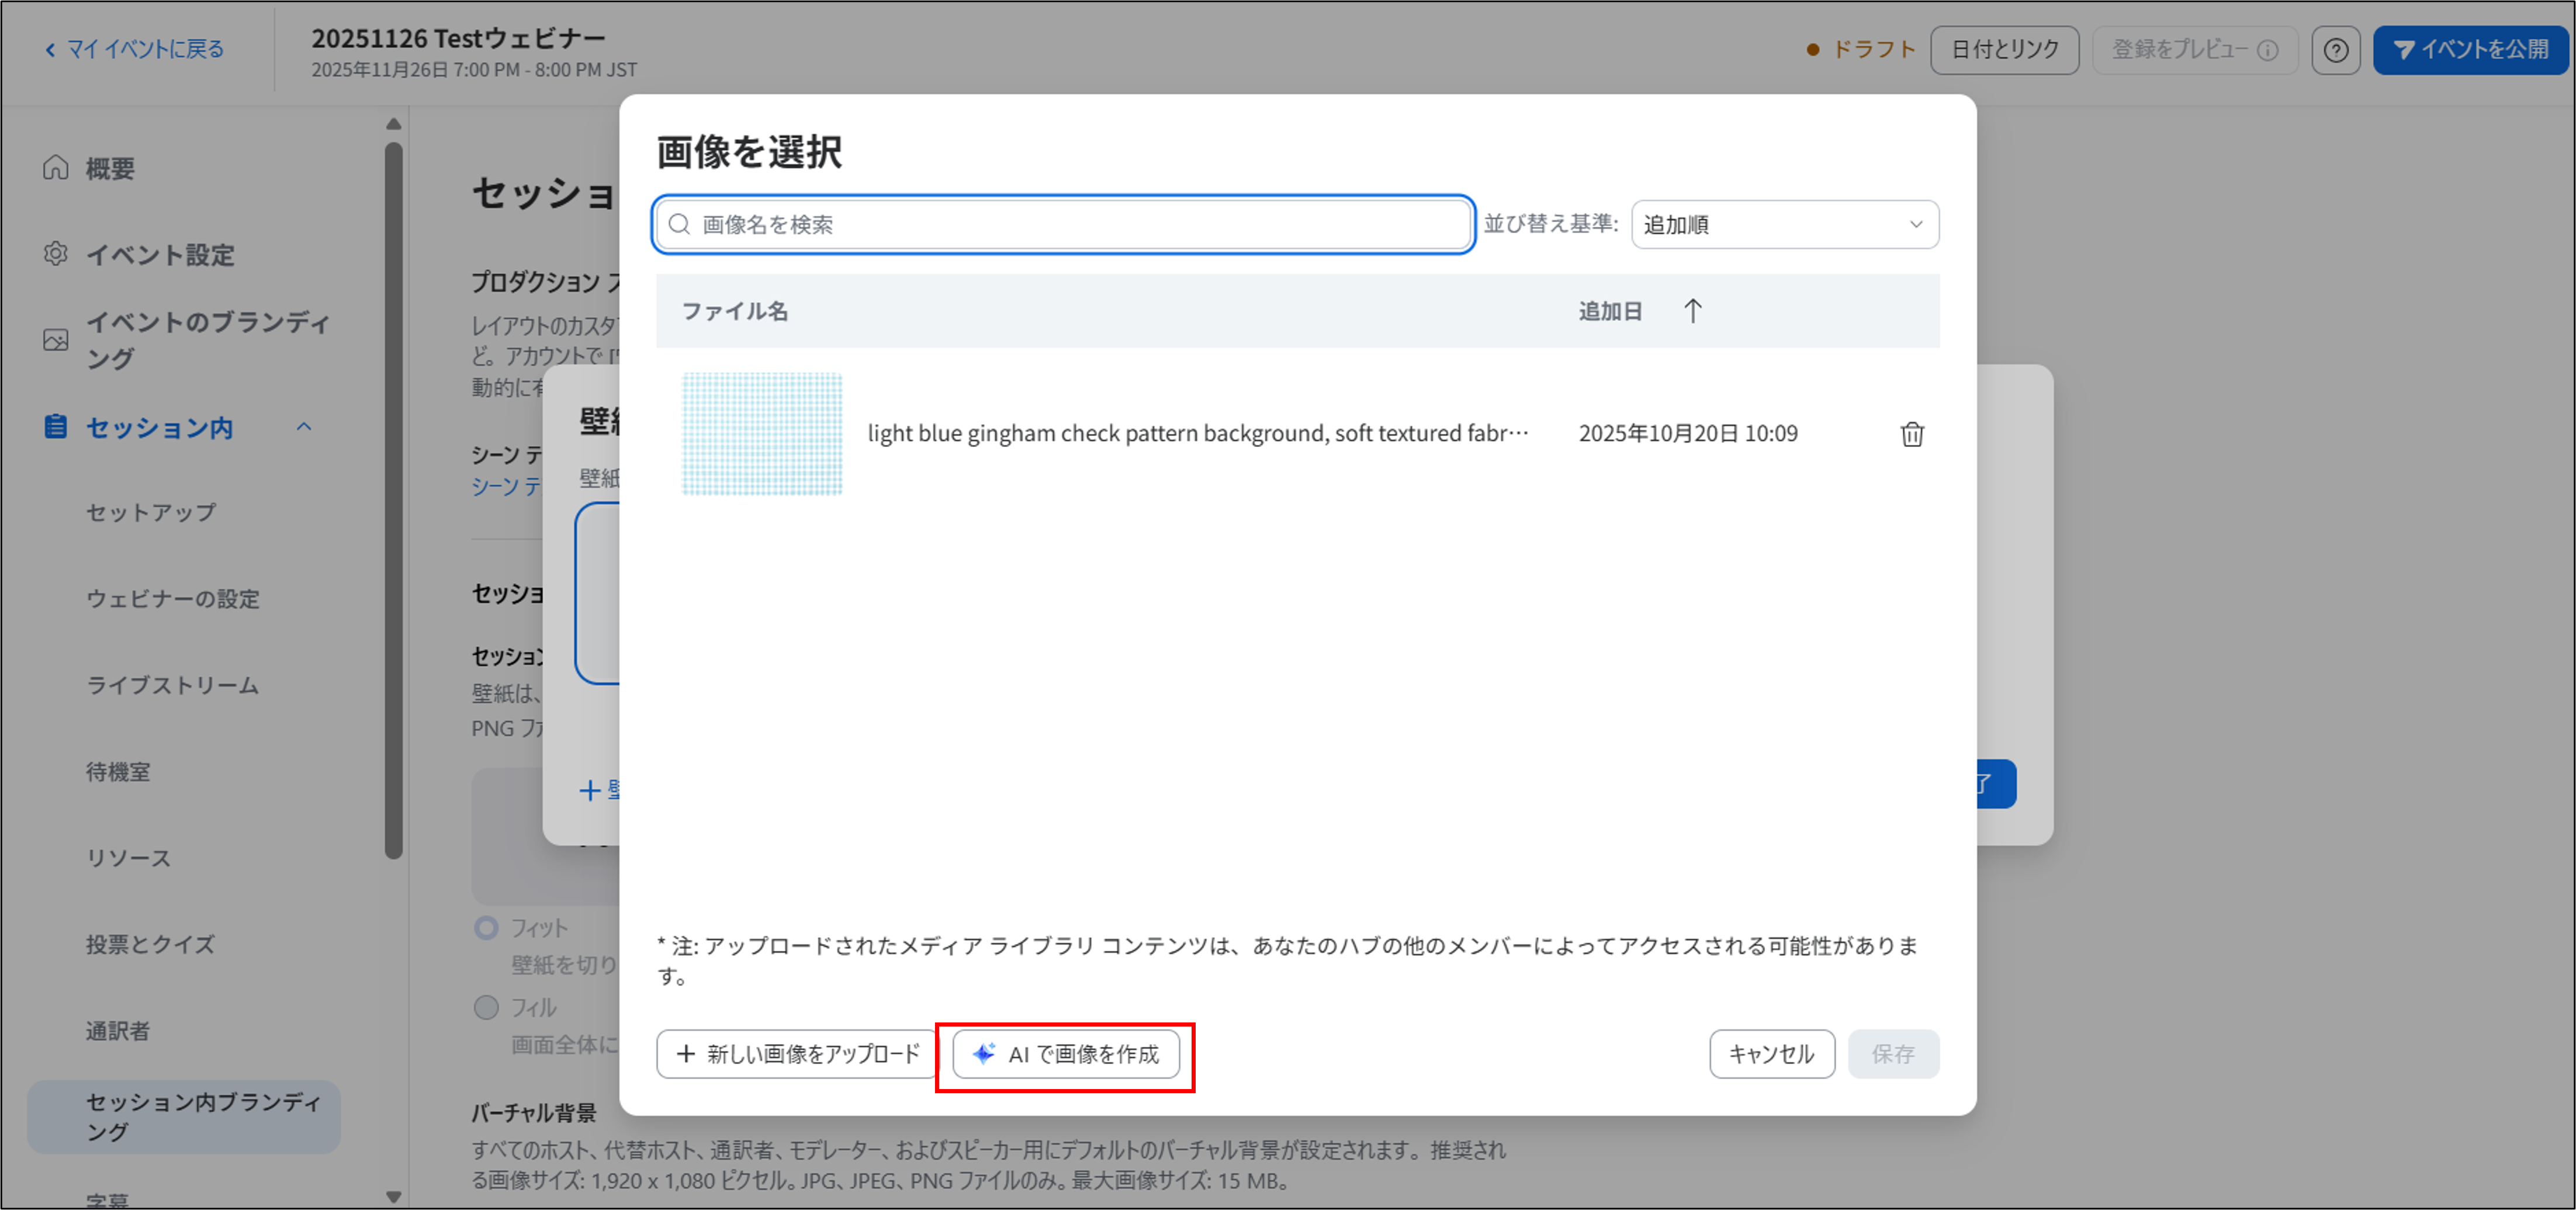2576x1210 pixels.
Task: Open ライブストリーム in the sidebar
Action: (x=173, y=685)
